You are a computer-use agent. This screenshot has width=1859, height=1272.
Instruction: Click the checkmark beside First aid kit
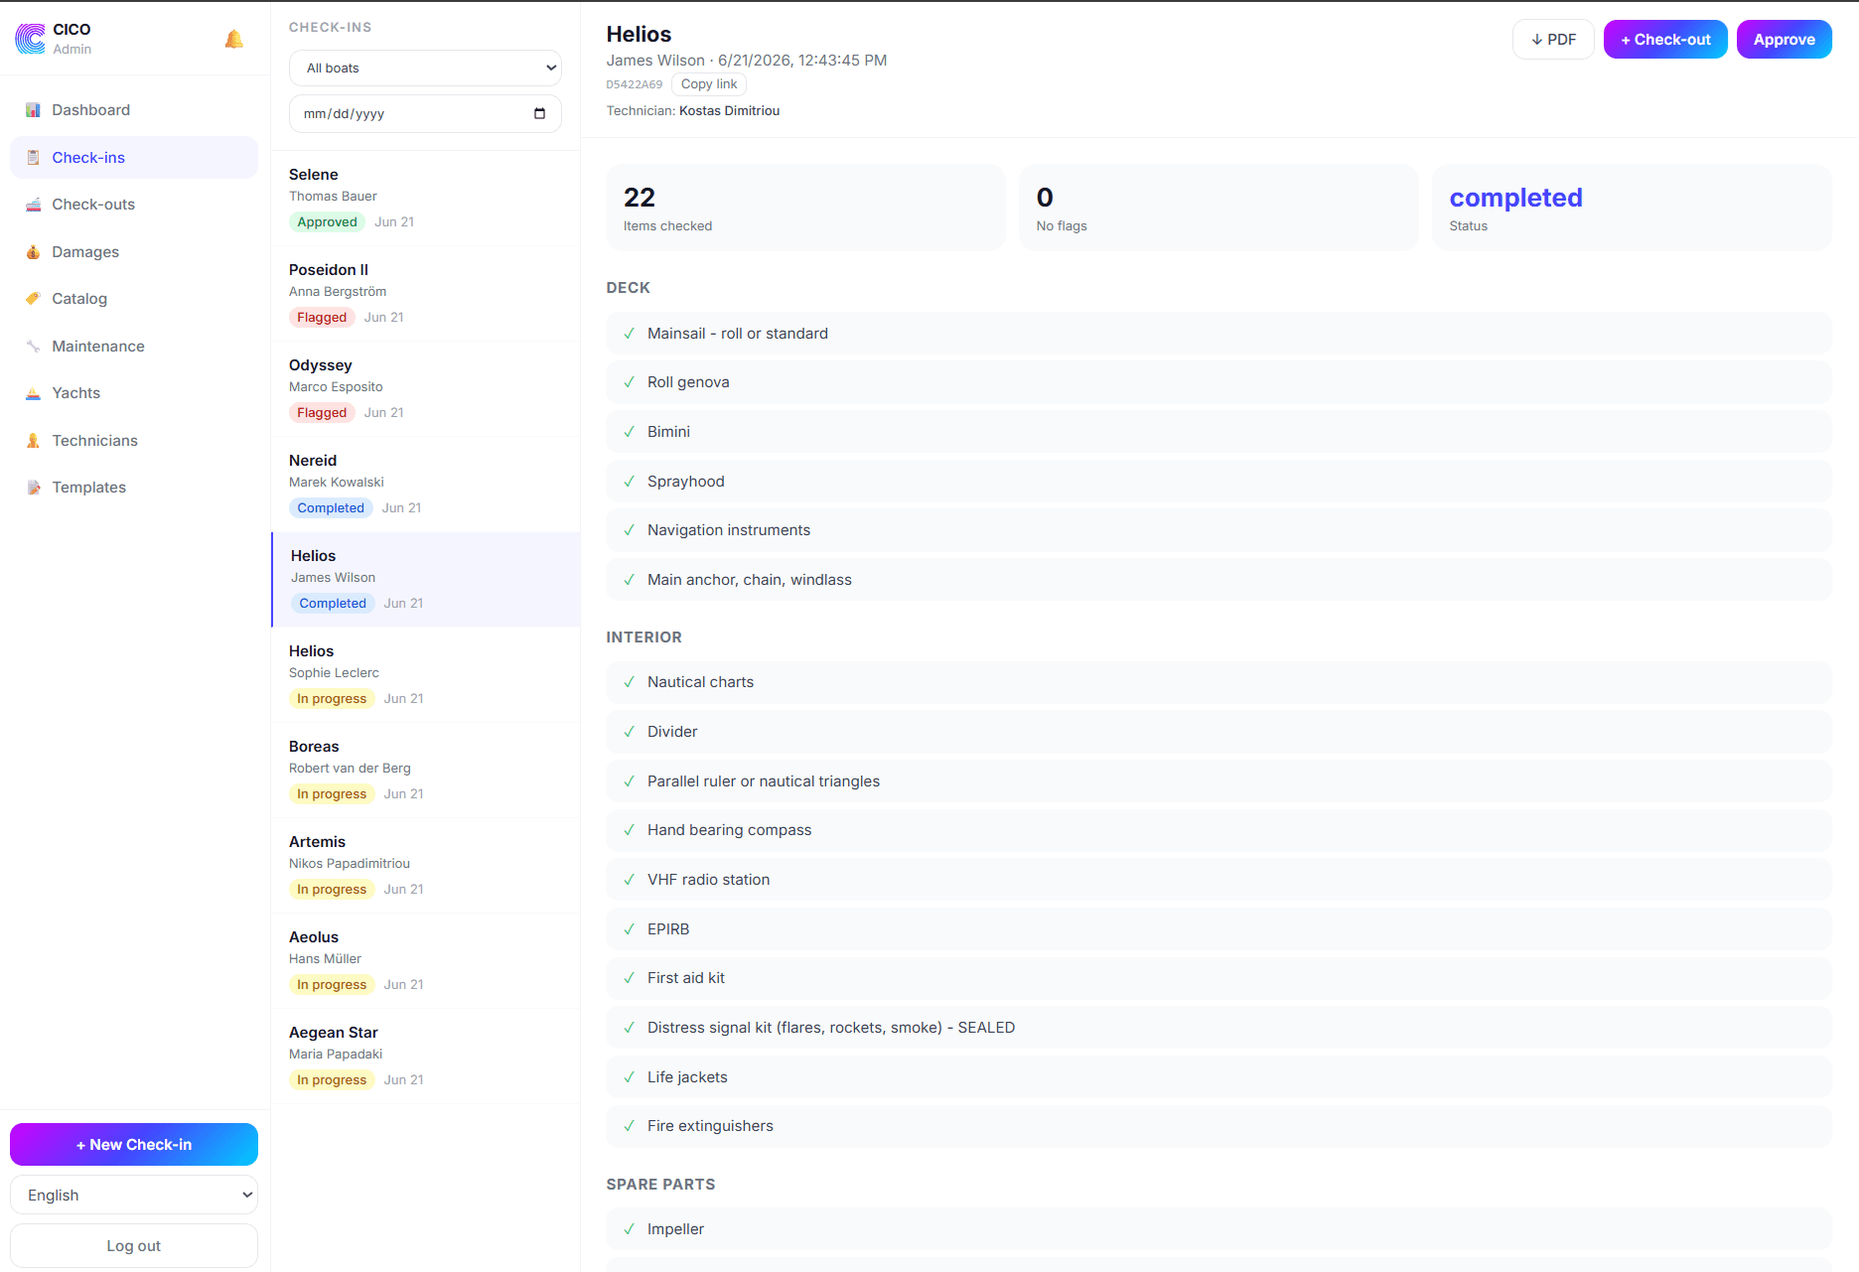coord(629,978)
